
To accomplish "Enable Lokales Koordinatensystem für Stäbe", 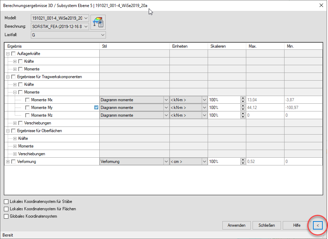I will (x=6, y=202).
